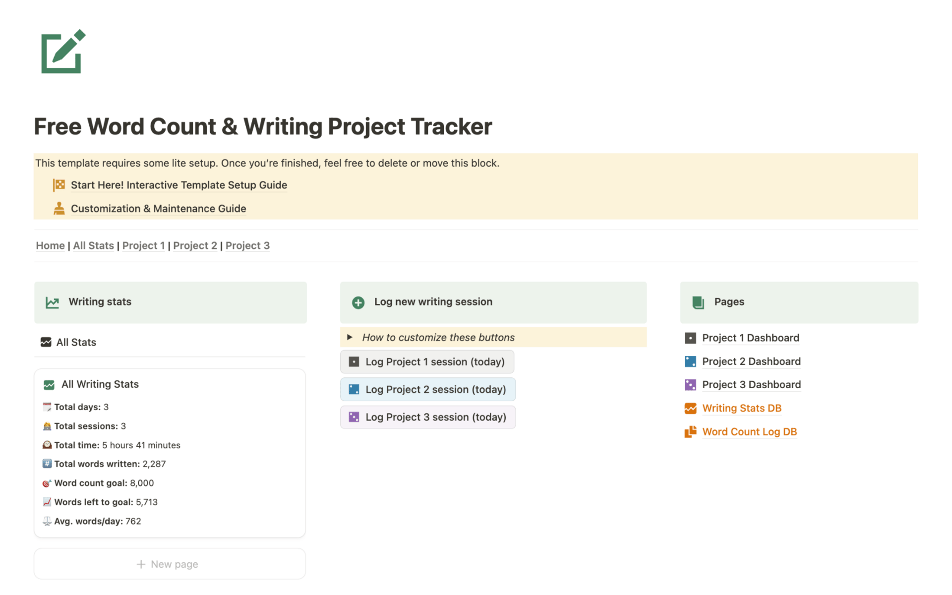Open Home link in navigation bar
Screen dimensions: 952x595
pos(50,245)
